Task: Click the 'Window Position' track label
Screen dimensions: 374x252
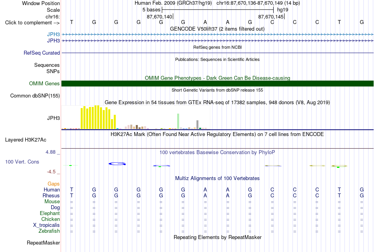Action: (x=41, y=3)
